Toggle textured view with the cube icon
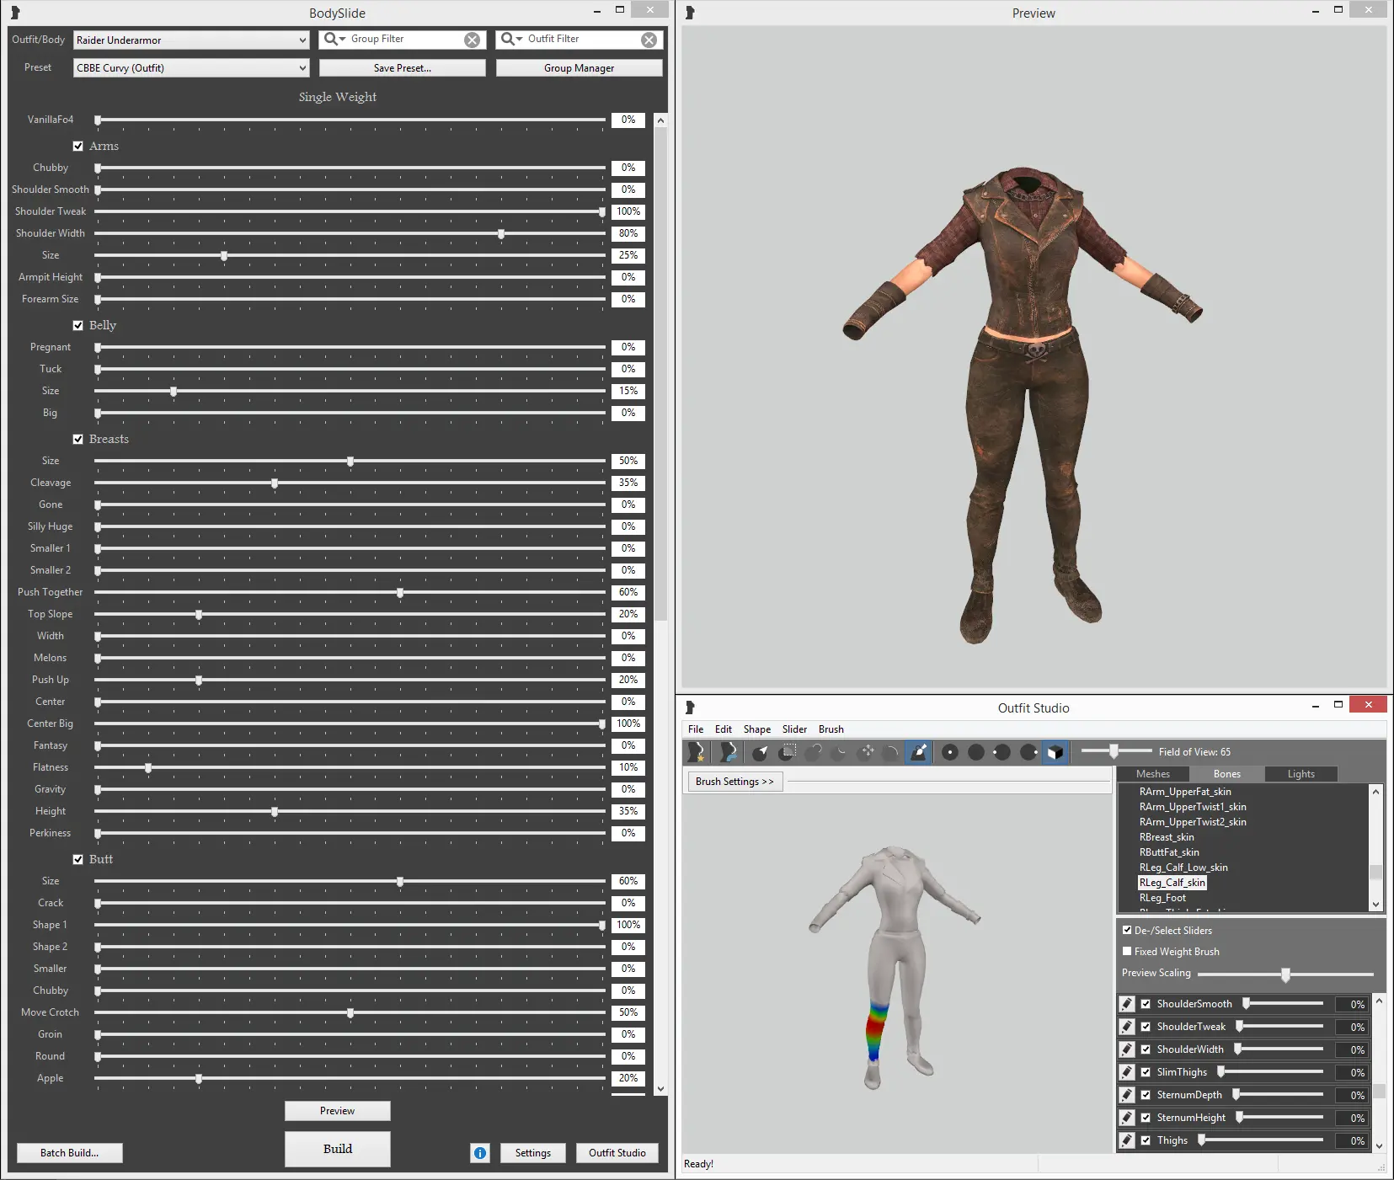Screen dimensions: 1394x1180 click(x=1055, y=752)
